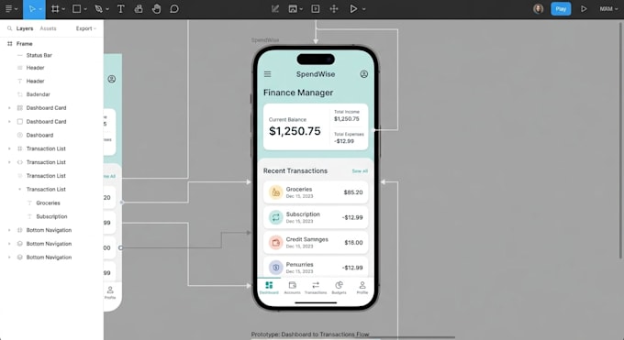Click the Credit Samnges wallet icon

tap(275, 243)
